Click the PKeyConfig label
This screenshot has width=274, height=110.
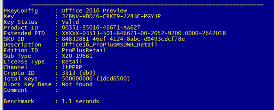pyautogui.click(x=21, y=11)
